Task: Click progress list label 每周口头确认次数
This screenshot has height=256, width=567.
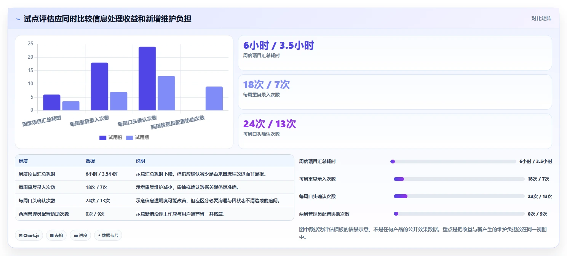Action: click(318, 197)
